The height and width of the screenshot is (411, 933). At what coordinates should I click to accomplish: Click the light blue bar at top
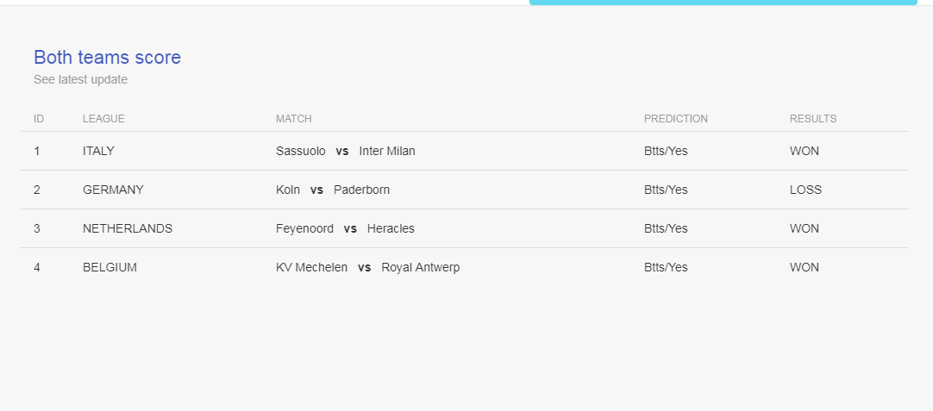(723, 3)
